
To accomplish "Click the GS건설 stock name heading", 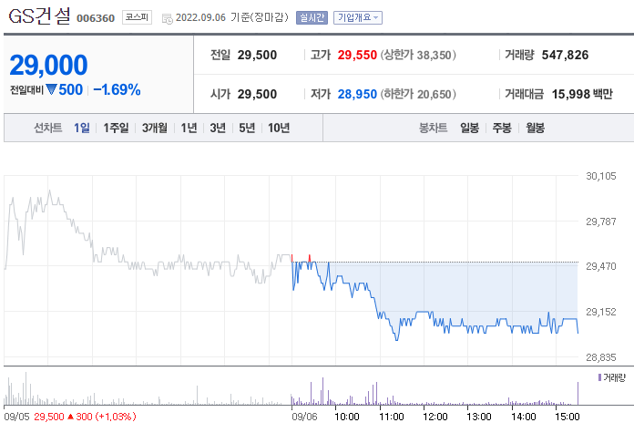I will [x=39, y=16].
